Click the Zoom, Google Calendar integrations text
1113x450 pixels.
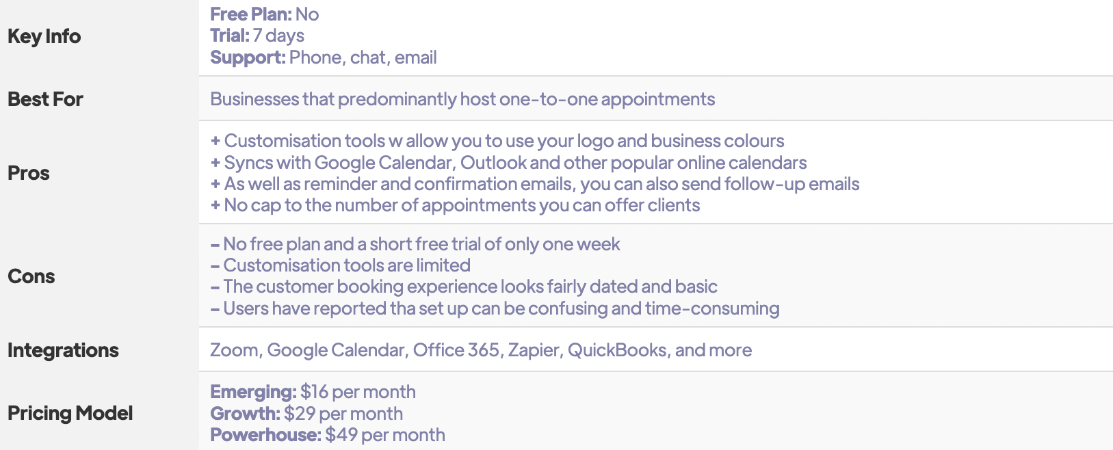pos(481,350)
